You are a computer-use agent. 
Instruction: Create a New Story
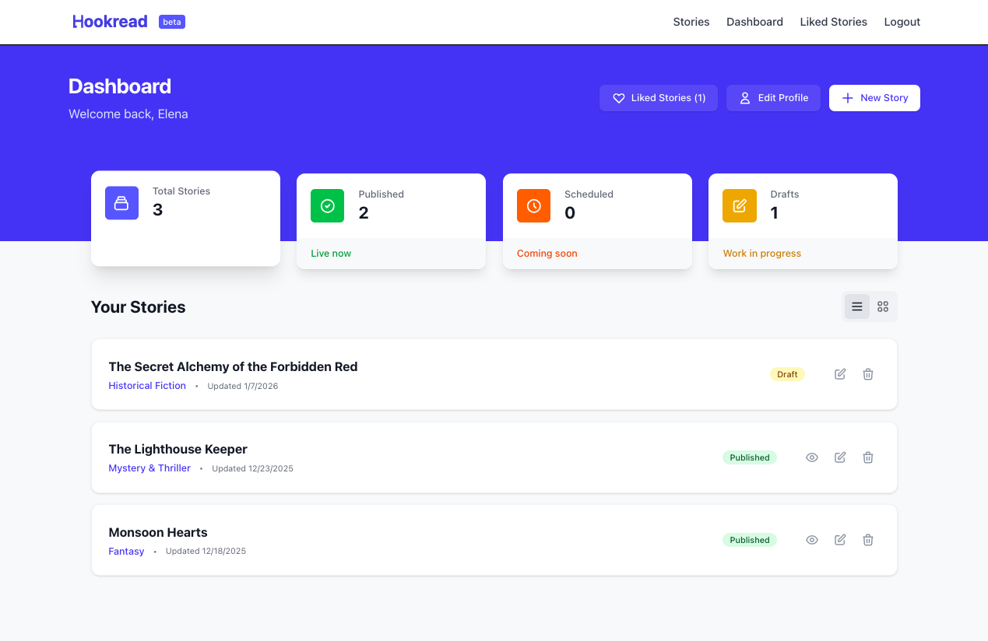(874, 97)
